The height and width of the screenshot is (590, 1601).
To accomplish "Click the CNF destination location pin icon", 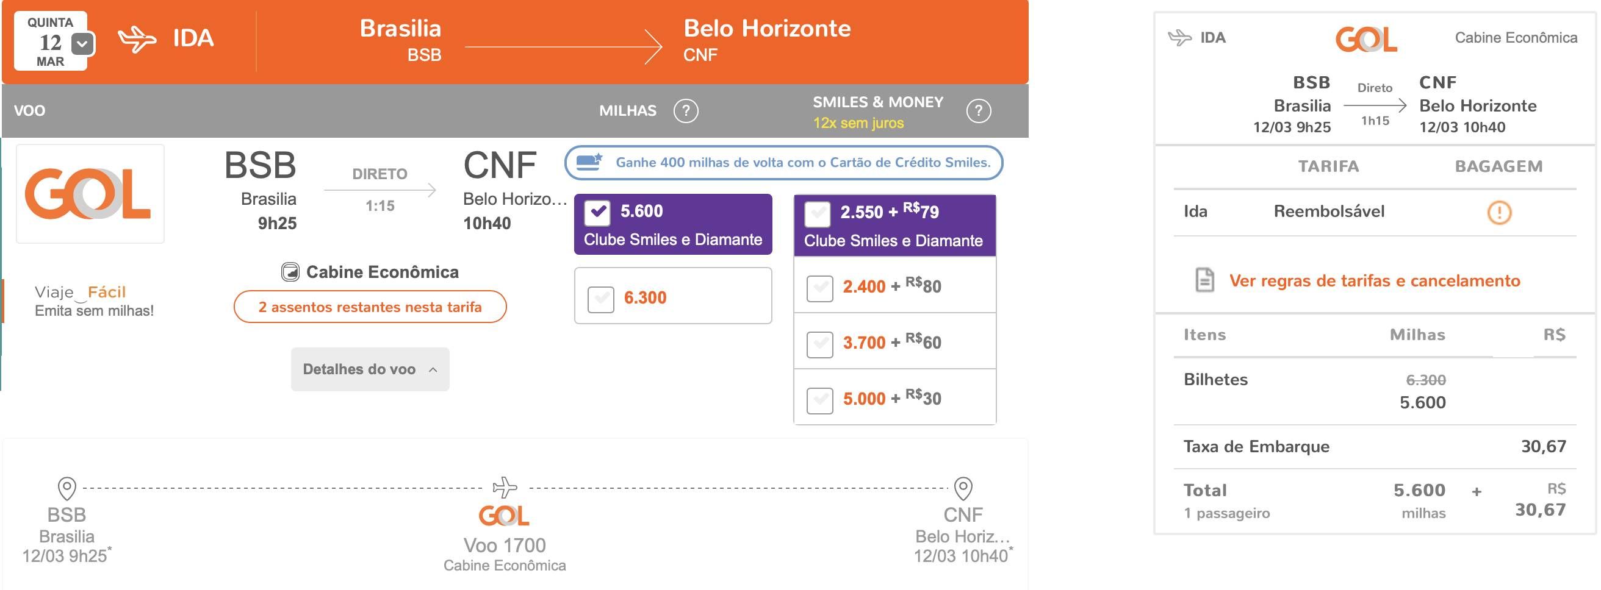I will pyautogui.click(x=963, y=489).
